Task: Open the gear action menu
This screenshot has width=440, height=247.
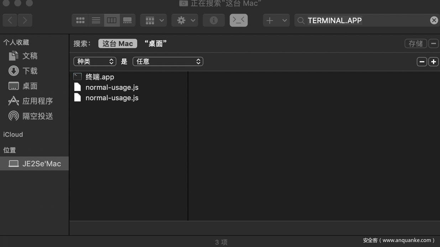Action: (184, 21)
